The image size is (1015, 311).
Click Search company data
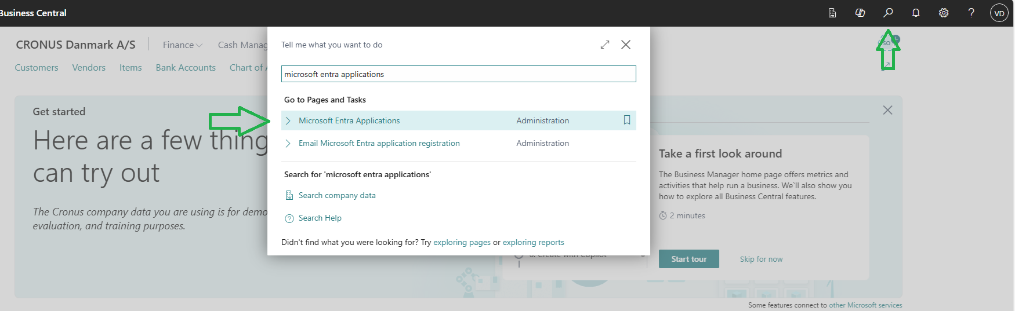click(337, 195)
